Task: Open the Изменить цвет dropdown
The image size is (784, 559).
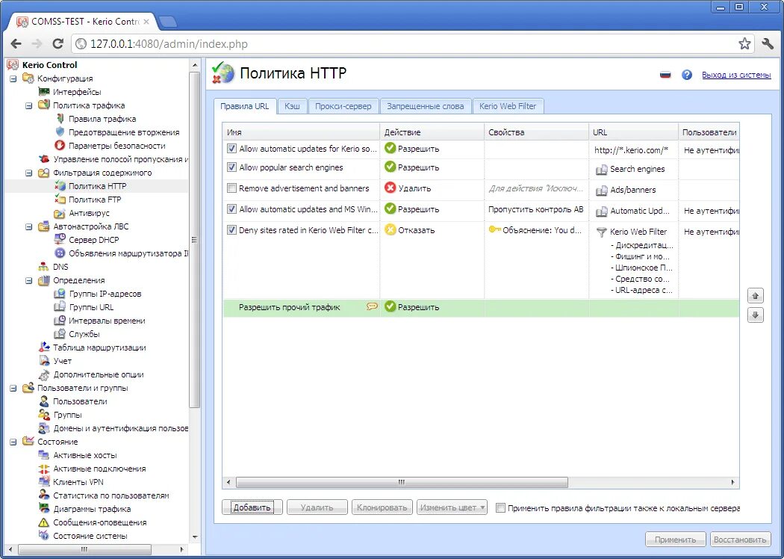Action: [x=452, y=507]
